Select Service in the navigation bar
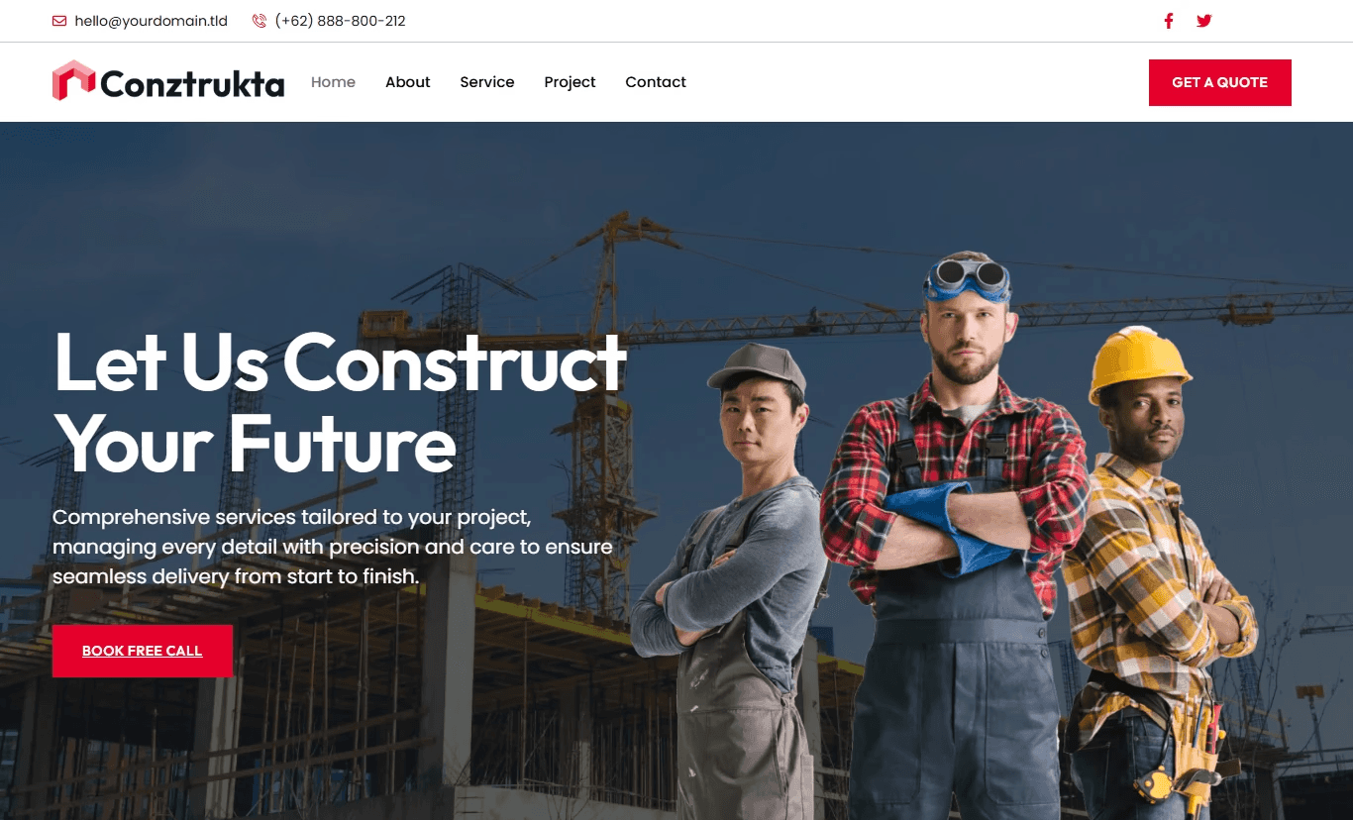 tap(487, 82)
